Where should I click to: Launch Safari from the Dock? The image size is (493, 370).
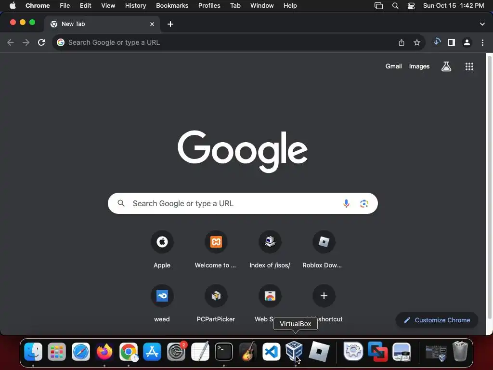[81, 351]
